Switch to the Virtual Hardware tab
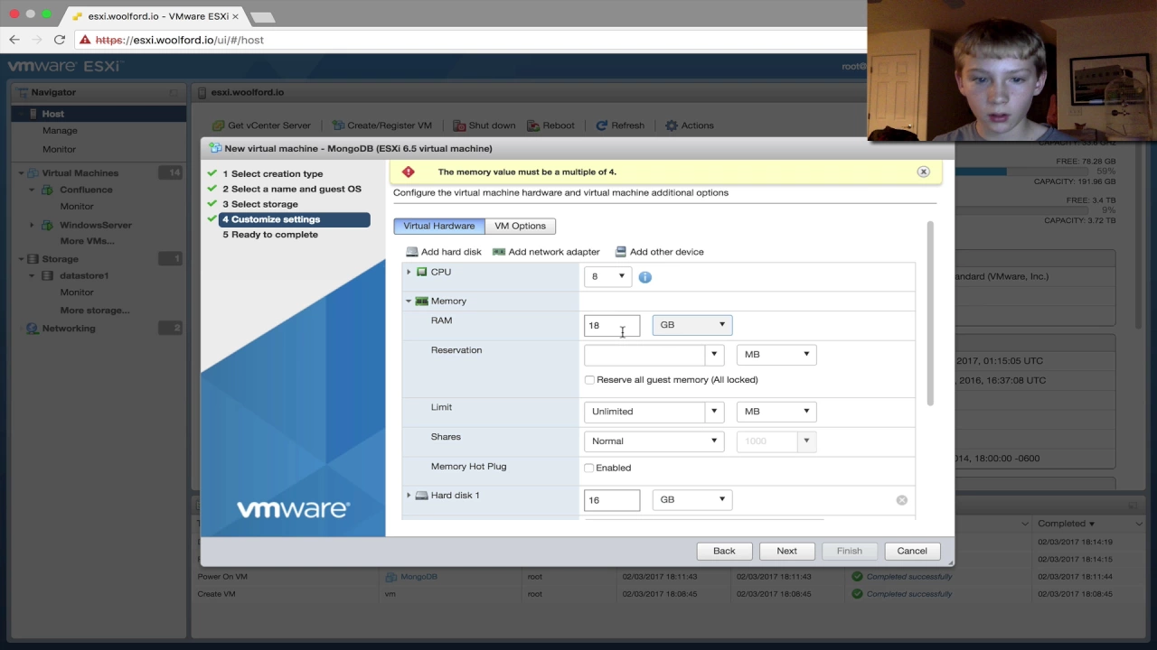Screen dimensions: 1157x650 pyautogui.click(x=439, y=226)
